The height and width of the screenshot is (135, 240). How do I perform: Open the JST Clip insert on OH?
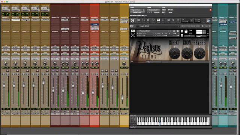click(x=65, y=29)
